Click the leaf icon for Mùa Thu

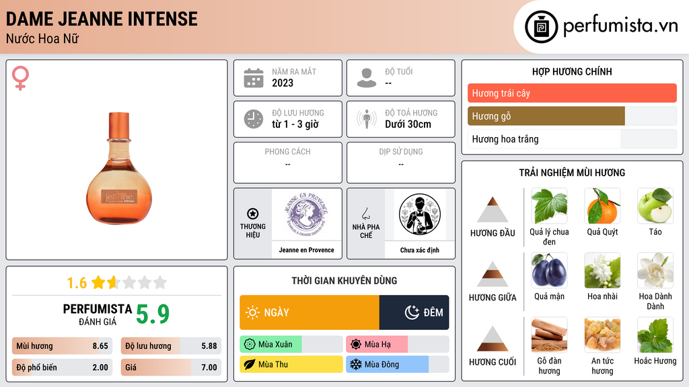(x=250, y=364)
